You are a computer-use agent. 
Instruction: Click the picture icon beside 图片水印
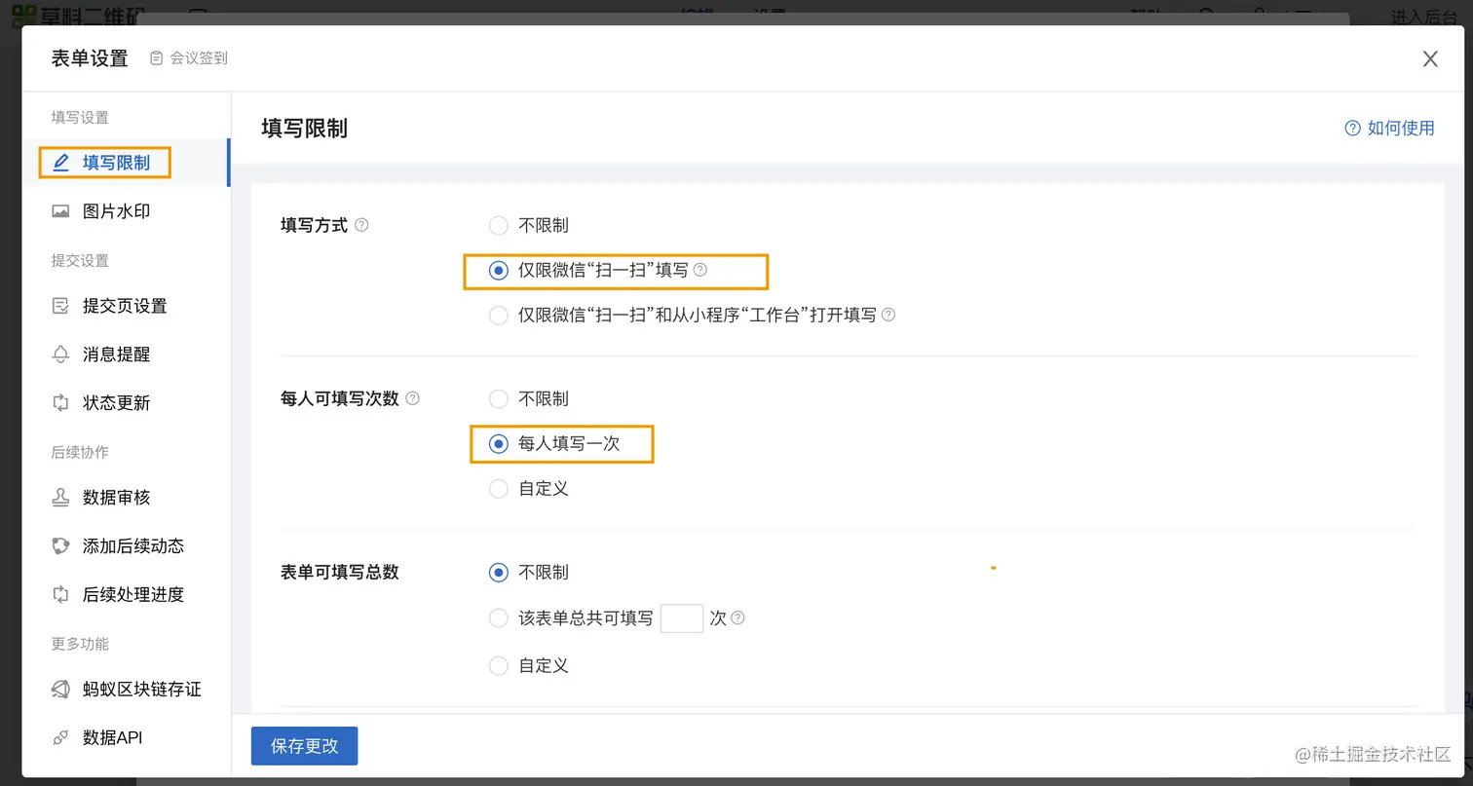[x=60, y=211]
